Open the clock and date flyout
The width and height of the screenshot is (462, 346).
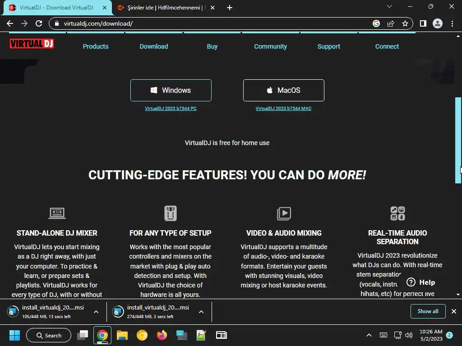431,335
